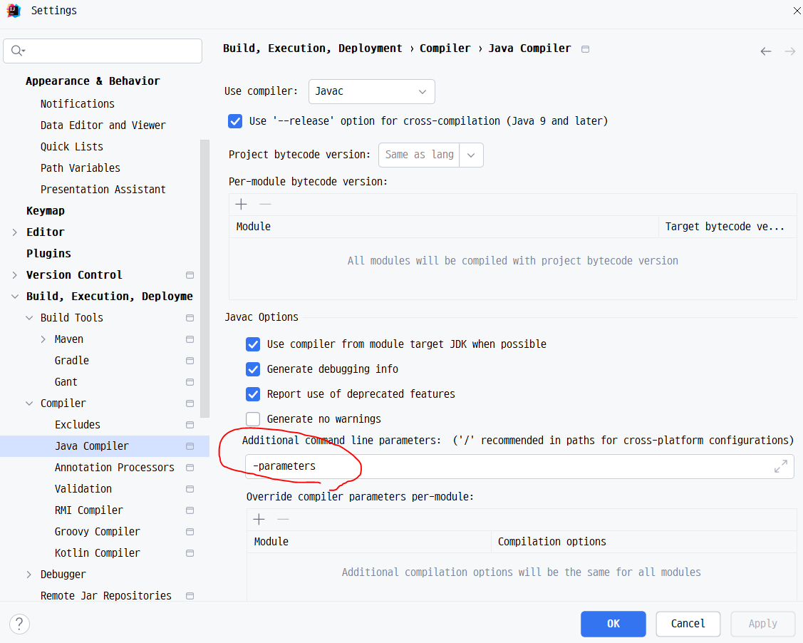Toggle Report use of deprecated features
803x643 pixels.
253,394
